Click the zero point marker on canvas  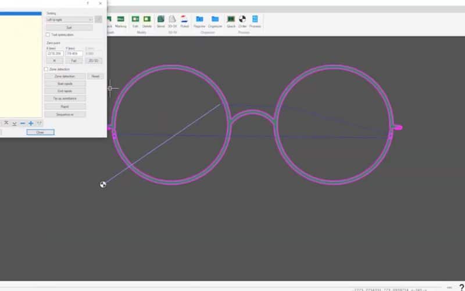[x=103, y=184]
